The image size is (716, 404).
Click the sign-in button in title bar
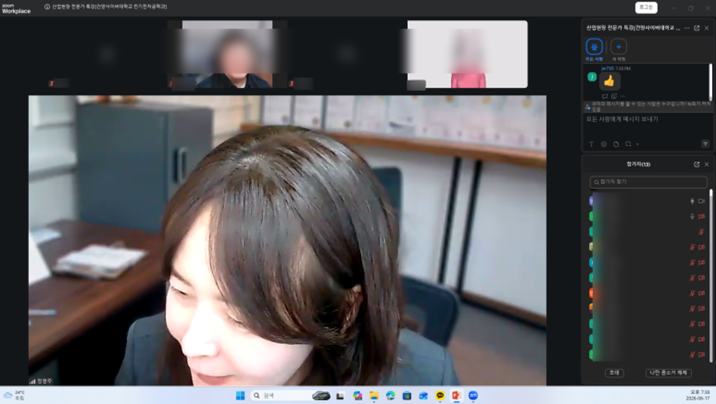click(646, 7)
